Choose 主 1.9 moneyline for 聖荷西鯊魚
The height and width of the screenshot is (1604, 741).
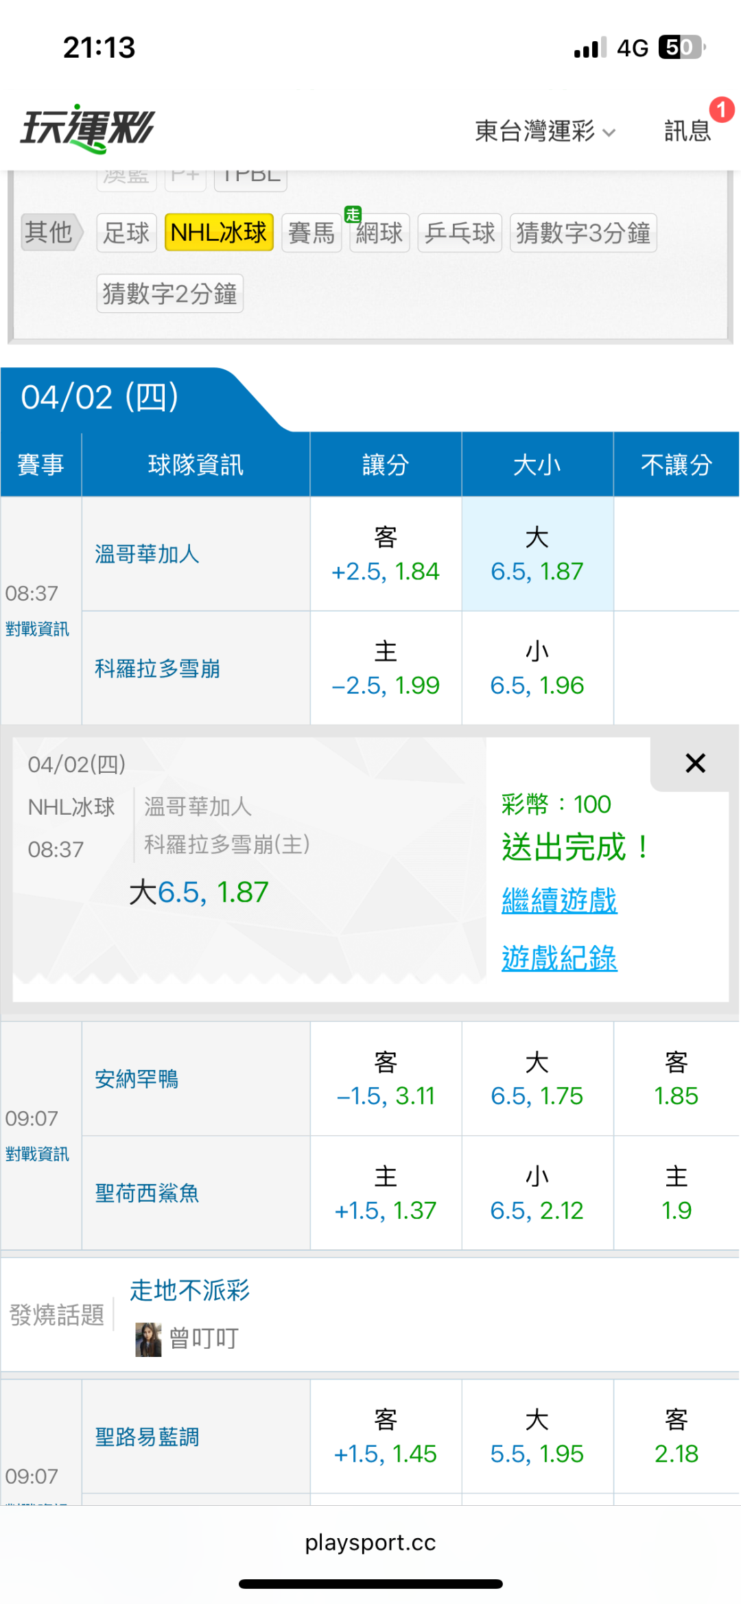point(676,1194)
